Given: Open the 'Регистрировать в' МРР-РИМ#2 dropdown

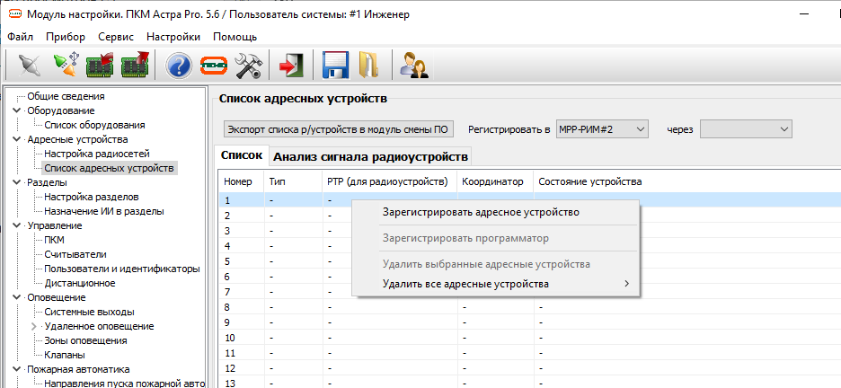Looking at the screenshot, I should point(602,129).
